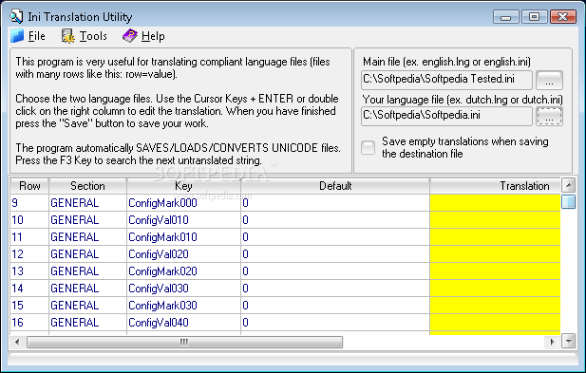Screen dimensions: 586x373
Task: Select the translation cell in row 15
Action: point(495,306)
